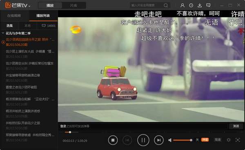The width and height of the screenshot is (245, 150).
Task: Adjust the orange volume slider
Action: click(x=183, y=140)
